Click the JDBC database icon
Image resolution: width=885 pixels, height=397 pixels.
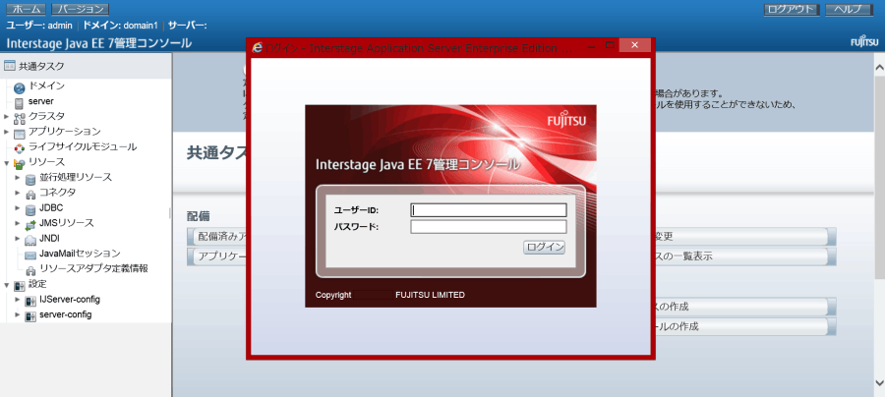point(30,209)
